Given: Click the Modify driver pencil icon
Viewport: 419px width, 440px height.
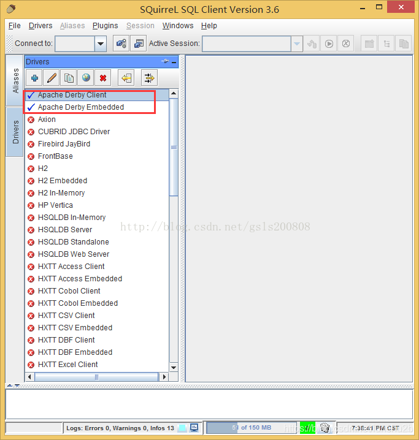Looking at the screenshot, I should pos(52,78).
